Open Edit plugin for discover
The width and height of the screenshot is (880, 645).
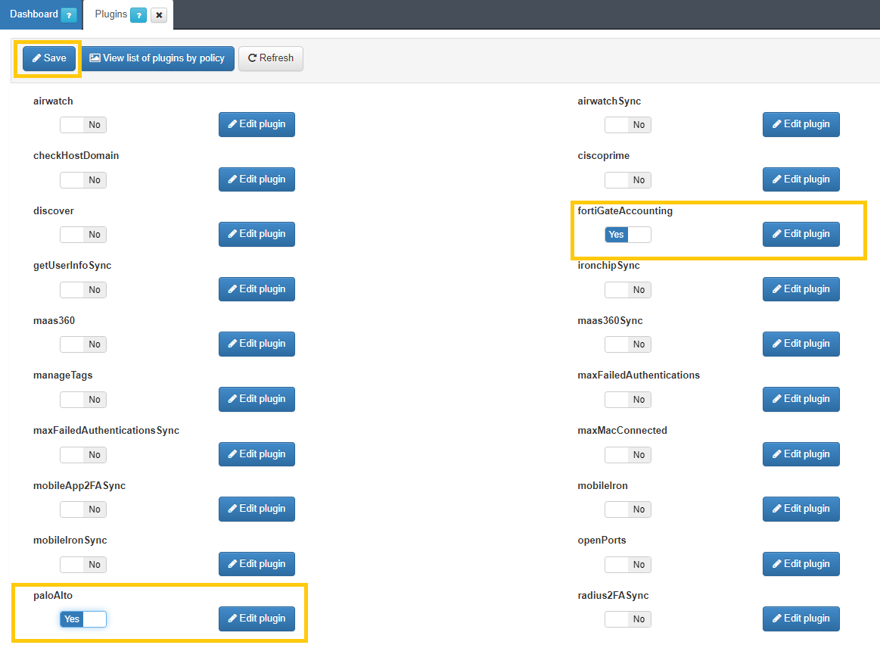257,234
